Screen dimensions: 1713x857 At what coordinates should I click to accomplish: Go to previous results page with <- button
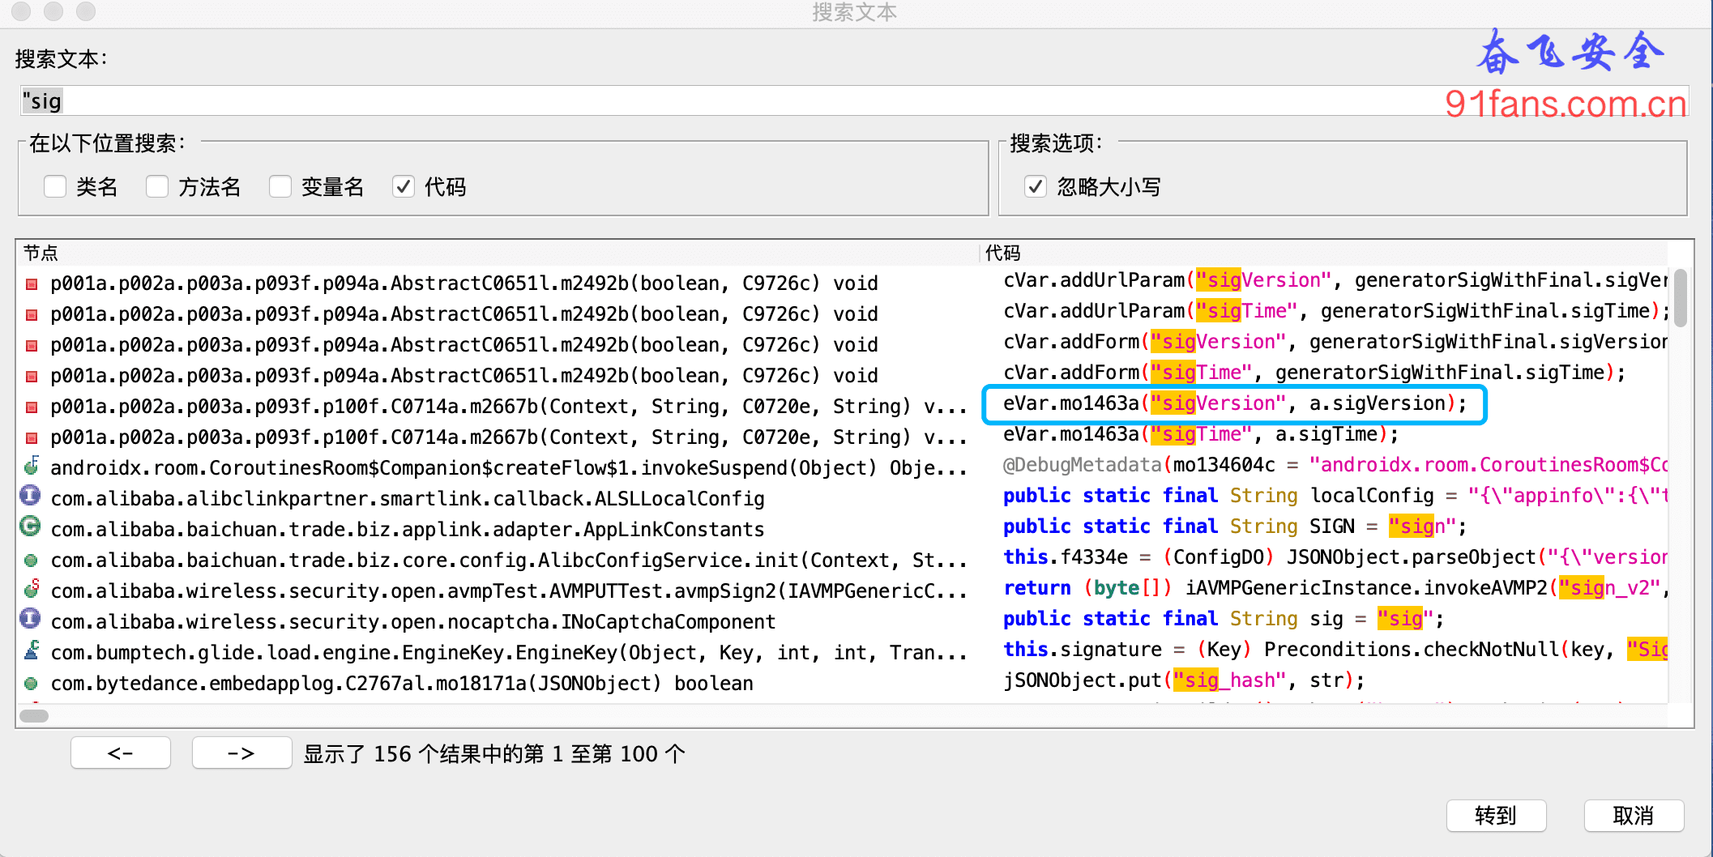(x=121, y=753)
